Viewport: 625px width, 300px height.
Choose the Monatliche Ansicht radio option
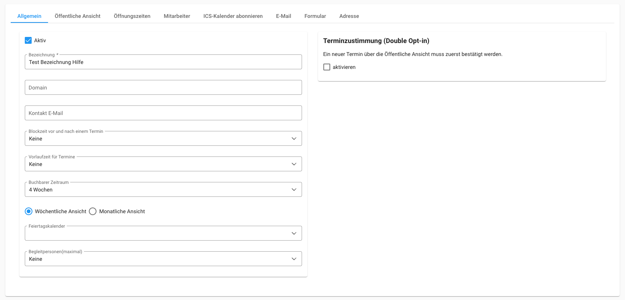[x=93, y=211]
